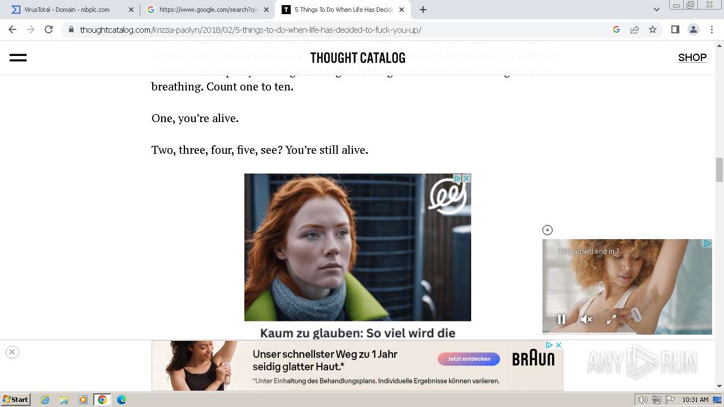Screen dimensions: 724x407
Task: Select the 5 Things To Do tab
Action: (344, 10)
